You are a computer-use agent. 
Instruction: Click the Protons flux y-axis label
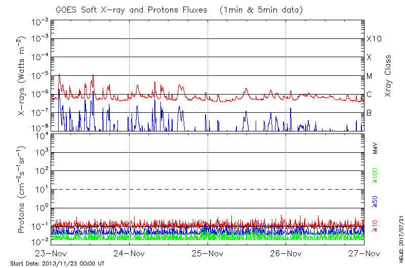(22, 189)
